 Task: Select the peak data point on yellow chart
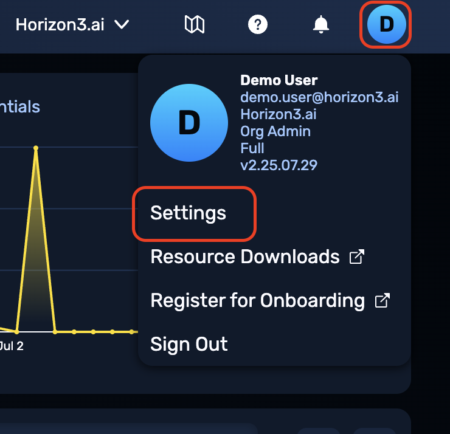36,148
